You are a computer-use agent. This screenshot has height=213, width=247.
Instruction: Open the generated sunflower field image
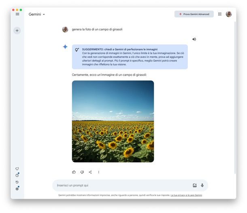tap(113, 121)
